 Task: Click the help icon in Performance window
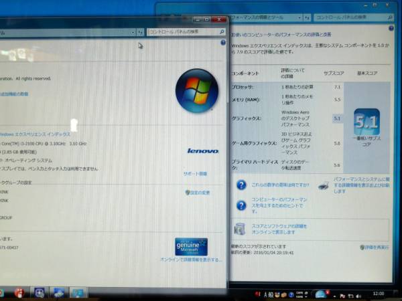pyautogui.click(x=391, y=28)
